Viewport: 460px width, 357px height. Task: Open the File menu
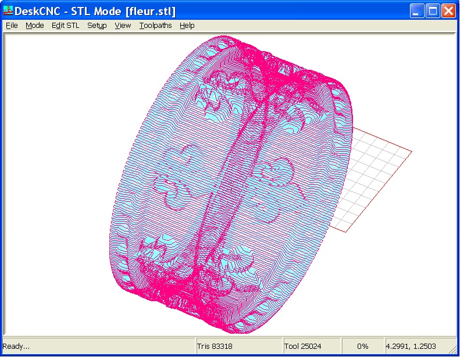12,26
